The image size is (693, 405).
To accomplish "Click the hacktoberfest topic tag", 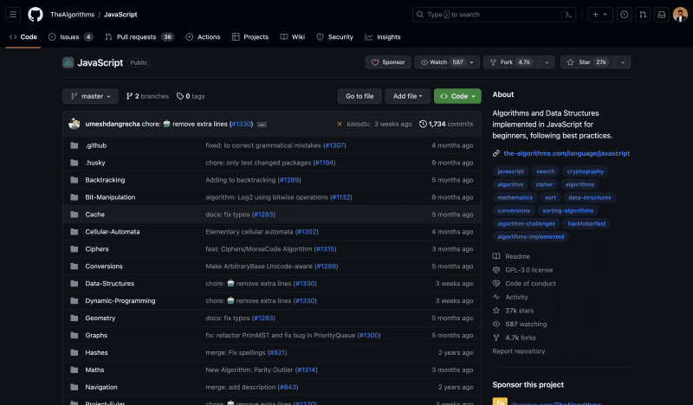I will tap(586, 223).
